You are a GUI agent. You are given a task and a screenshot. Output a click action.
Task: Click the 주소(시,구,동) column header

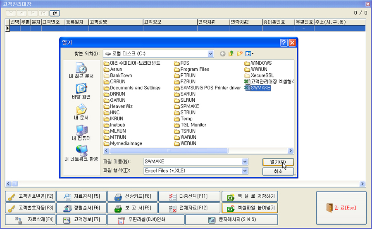[339, 22]
